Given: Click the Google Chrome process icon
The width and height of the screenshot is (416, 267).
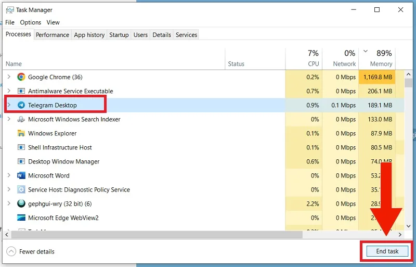Looking at the screenshot, I should pyautogui.click(x=21, y=77).
